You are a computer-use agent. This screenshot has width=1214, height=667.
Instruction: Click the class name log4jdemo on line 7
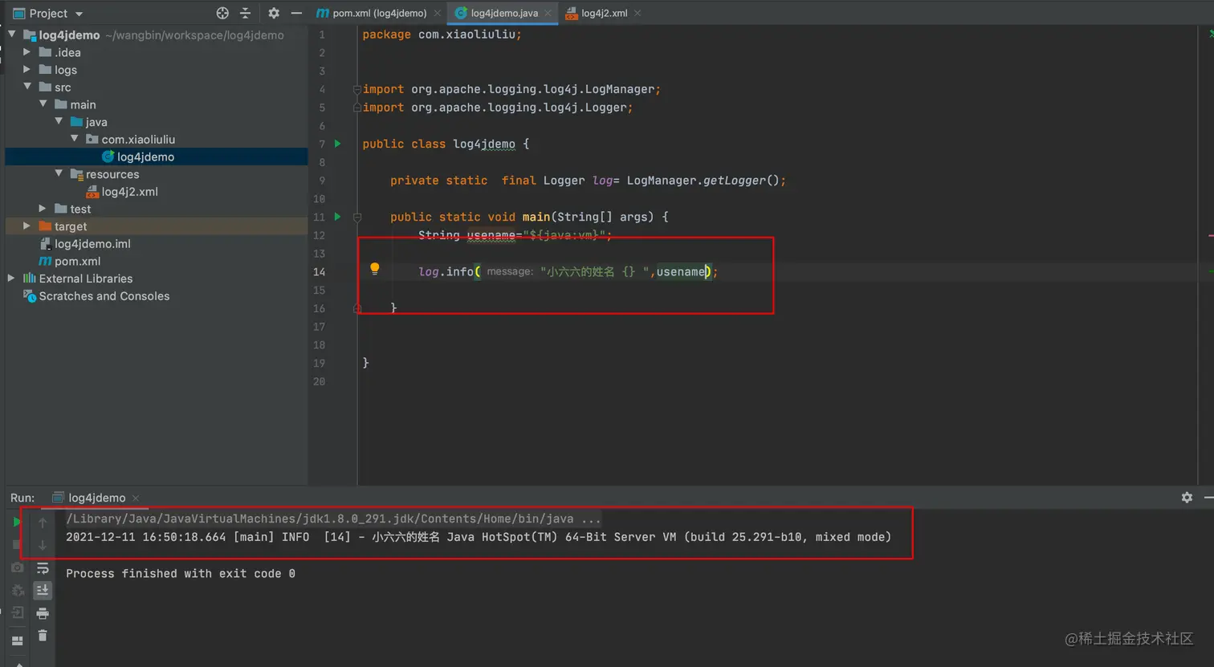(484, 144)
